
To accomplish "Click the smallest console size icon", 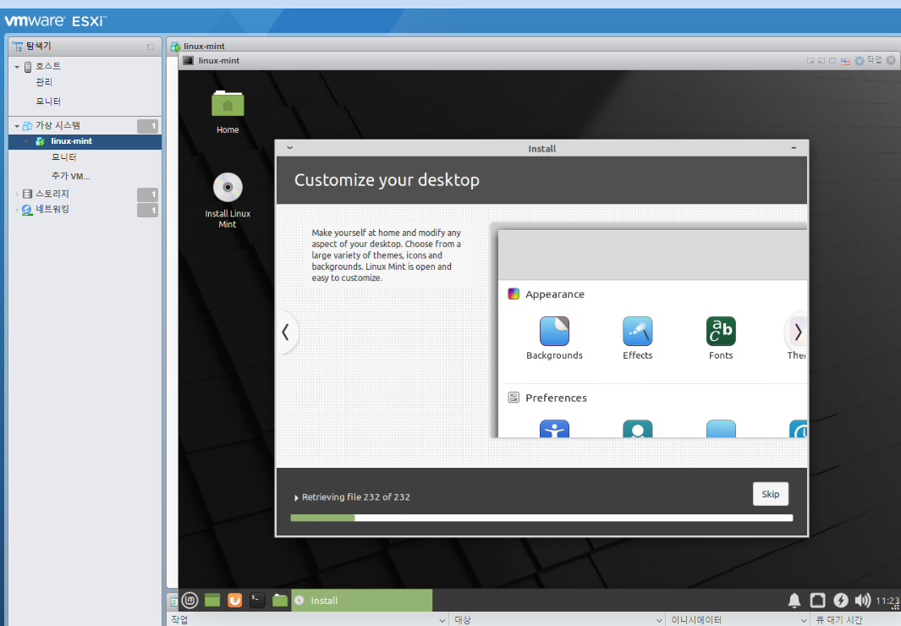I will [x=810, y=61].
